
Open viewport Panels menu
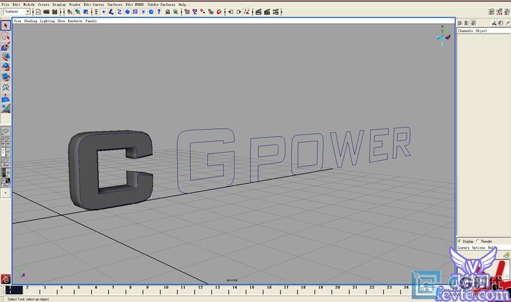point(91,21)
